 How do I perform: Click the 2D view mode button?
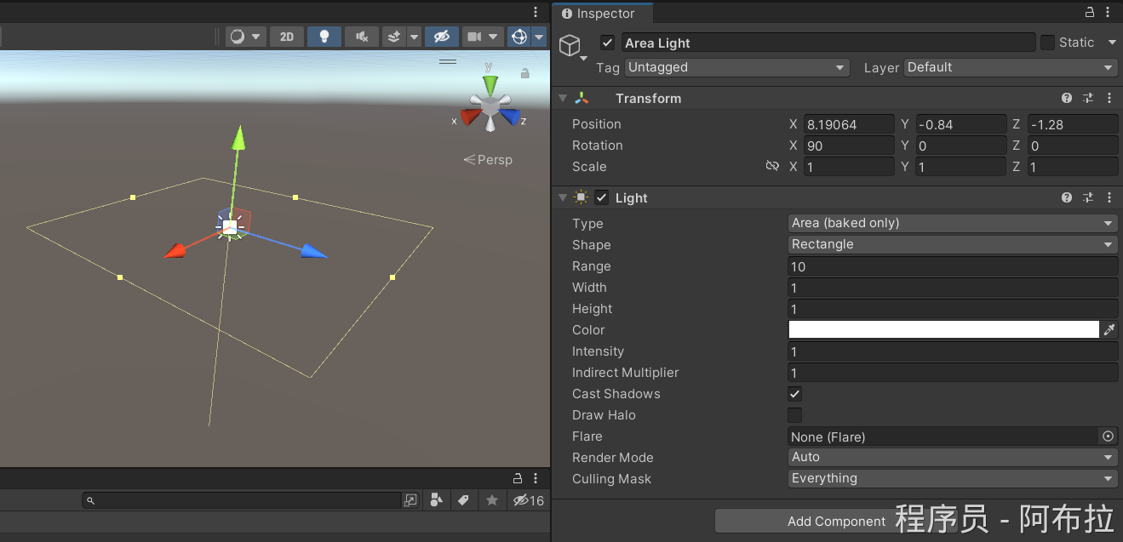coord(287,37)
